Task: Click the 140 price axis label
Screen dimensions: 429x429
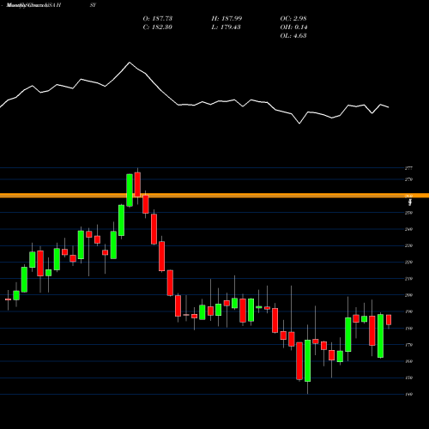Action: (408, 395)
